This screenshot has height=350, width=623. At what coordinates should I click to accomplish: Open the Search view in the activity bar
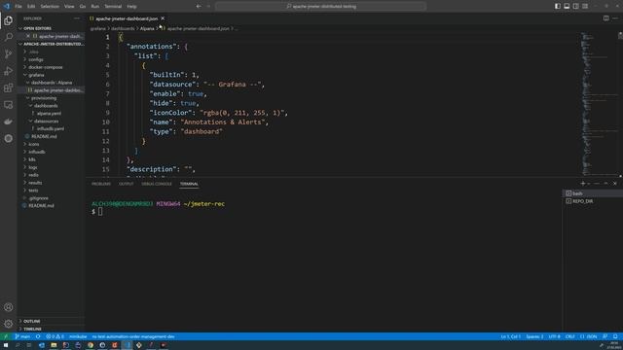[9, 37]
